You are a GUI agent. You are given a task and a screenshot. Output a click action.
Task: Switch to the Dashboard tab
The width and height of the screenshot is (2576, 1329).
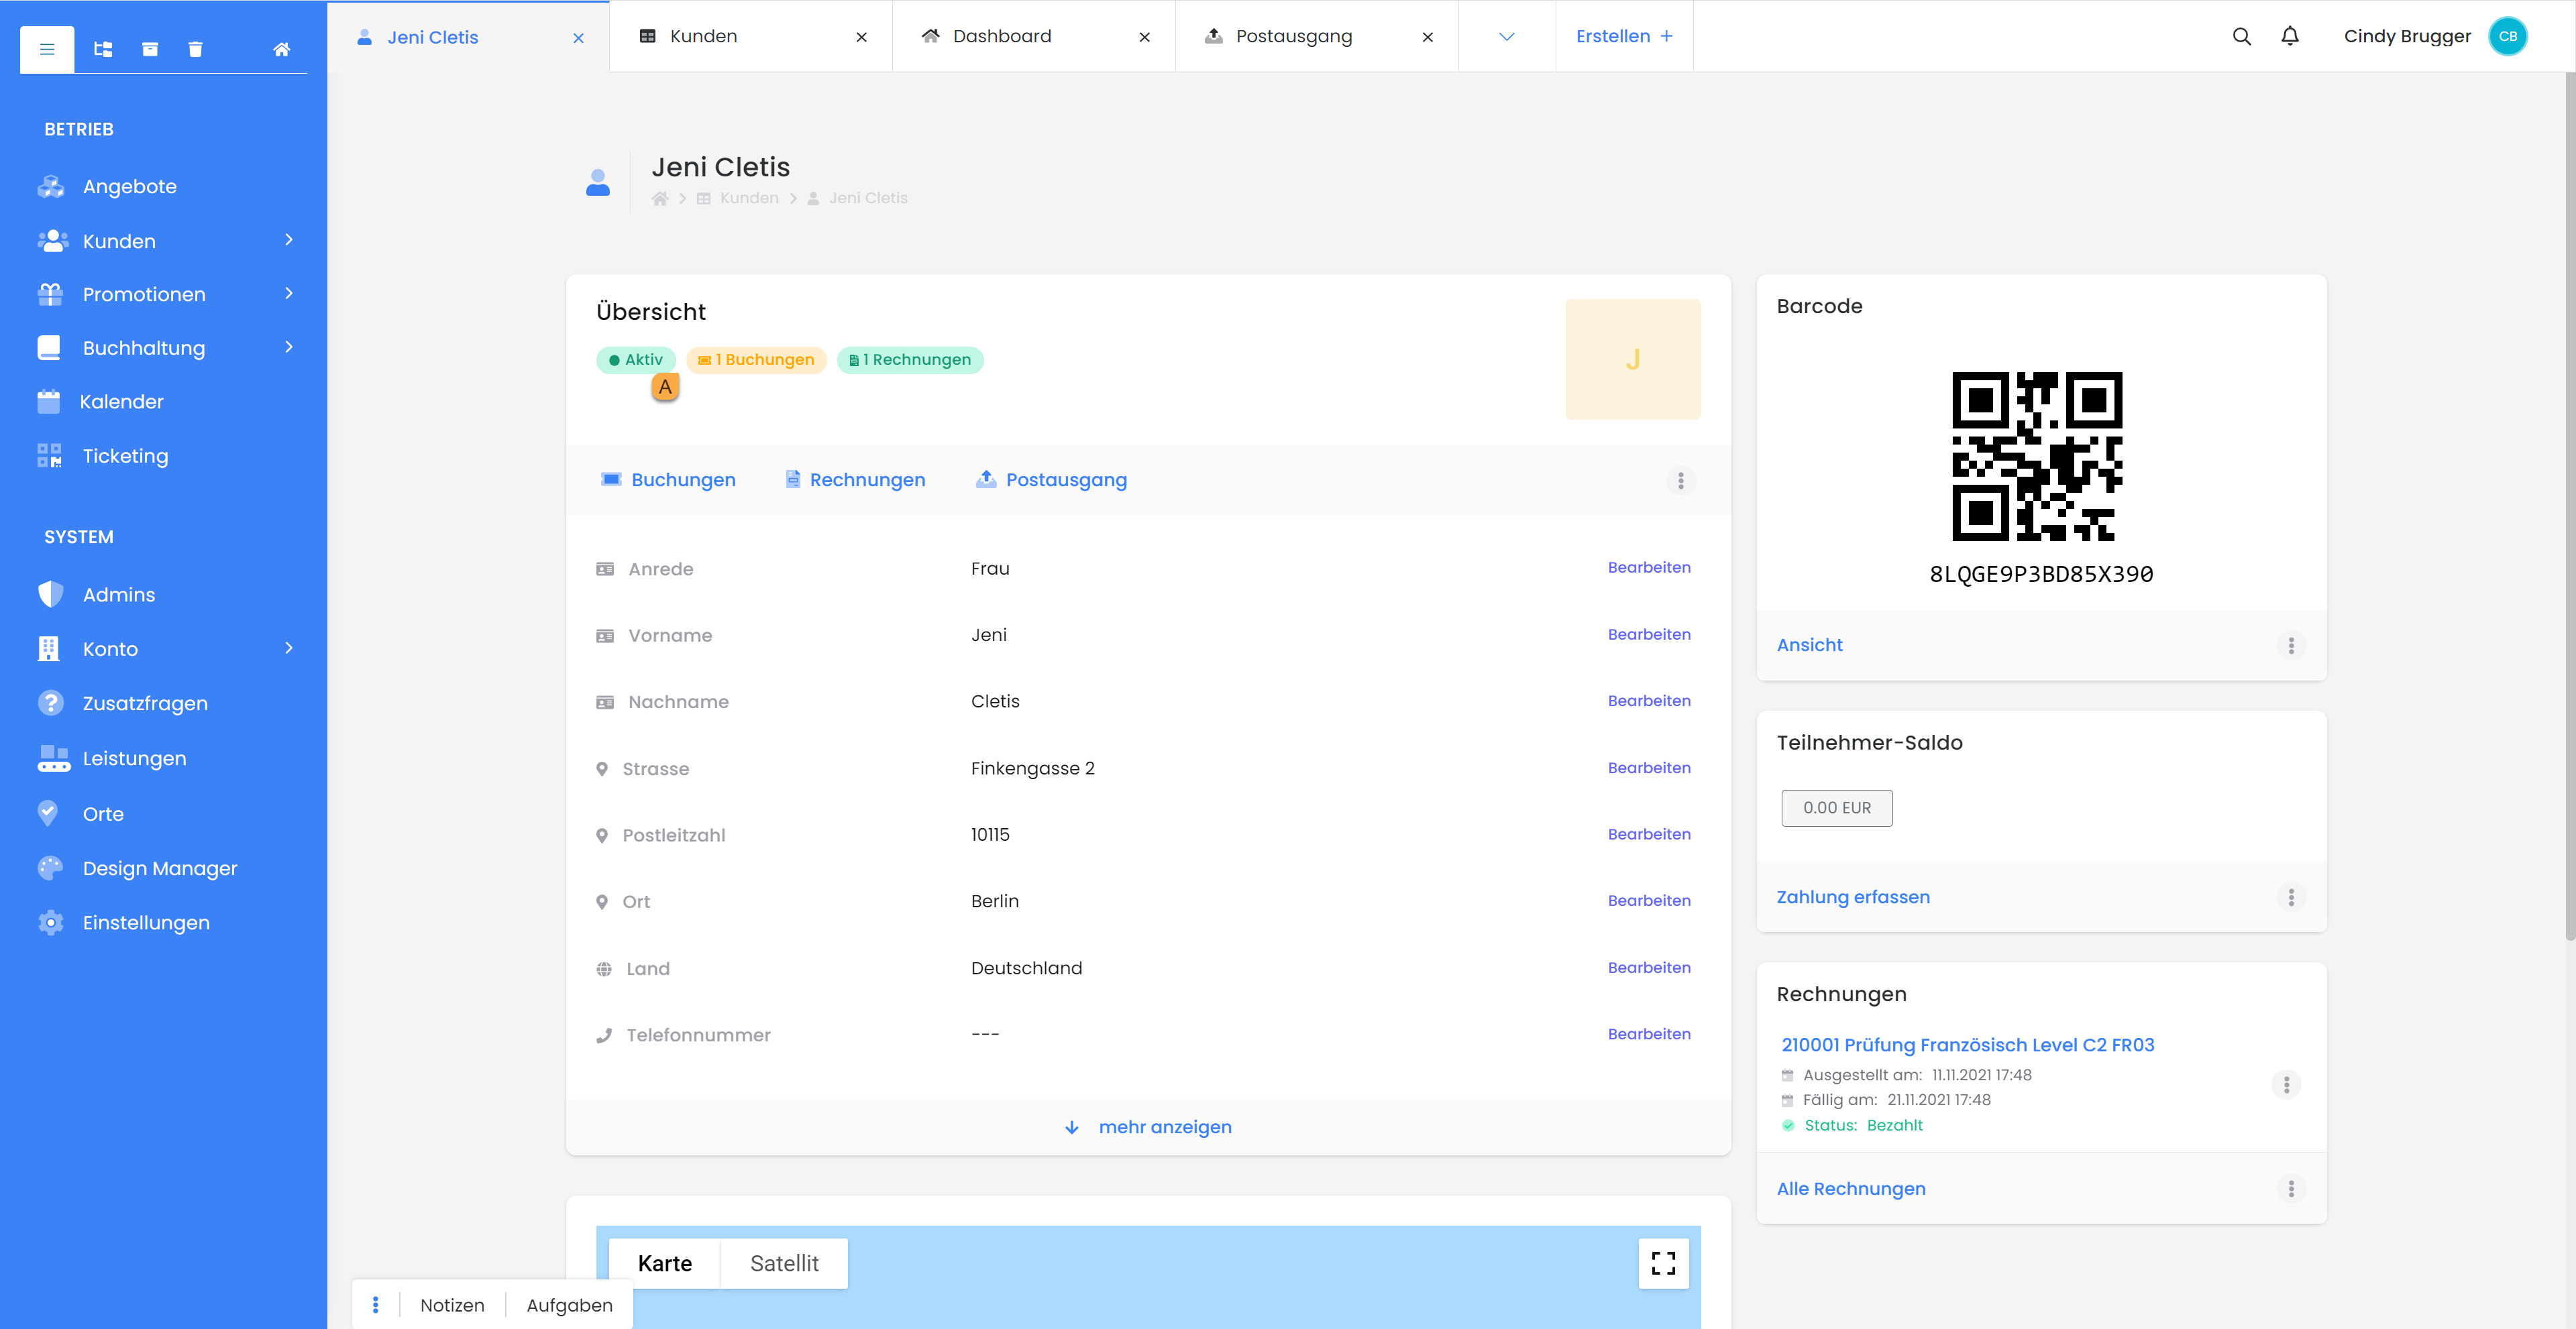click(1002, 36)
